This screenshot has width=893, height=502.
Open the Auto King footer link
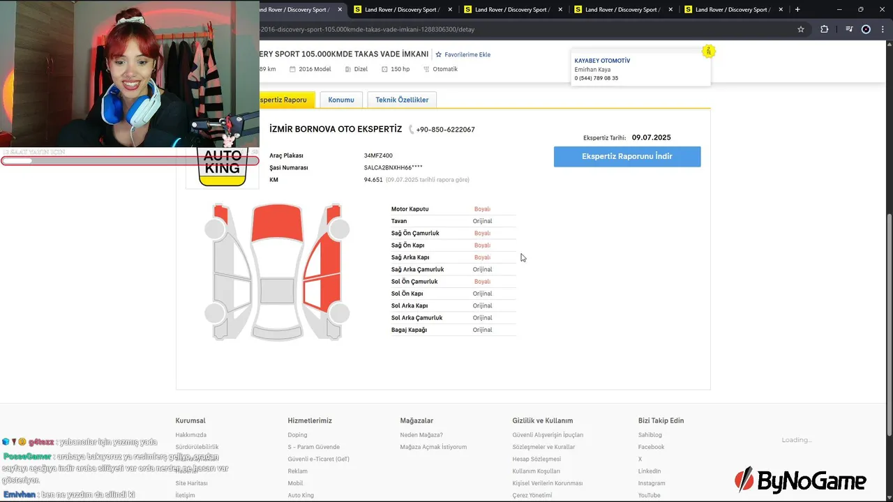(301, 496)
